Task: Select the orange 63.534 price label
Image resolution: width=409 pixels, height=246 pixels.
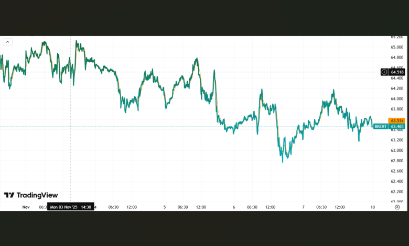Action: [397, 121]
